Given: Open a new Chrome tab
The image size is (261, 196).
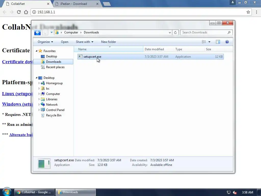Looking at the screenshot, I should [x=107, y=4].
